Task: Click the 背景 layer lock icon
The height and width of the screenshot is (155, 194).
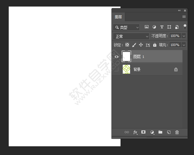Action: (x=176, y=69)
